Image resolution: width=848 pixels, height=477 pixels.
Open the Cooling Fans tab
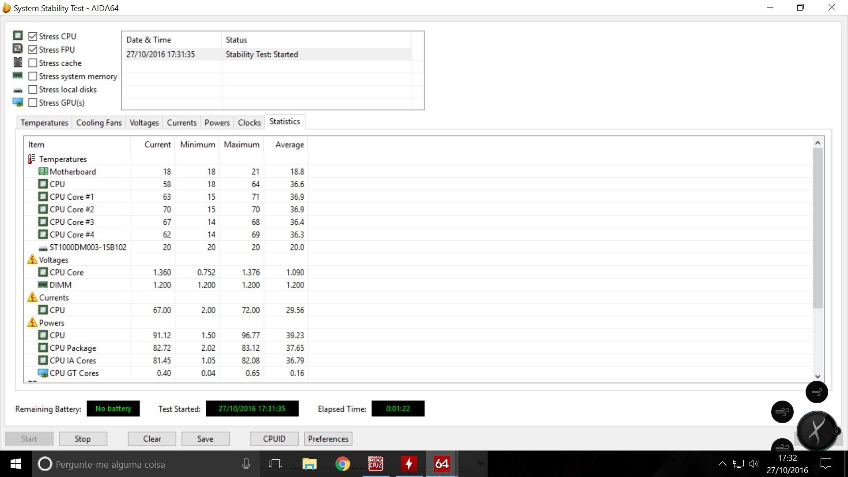[x=99, y=122]
